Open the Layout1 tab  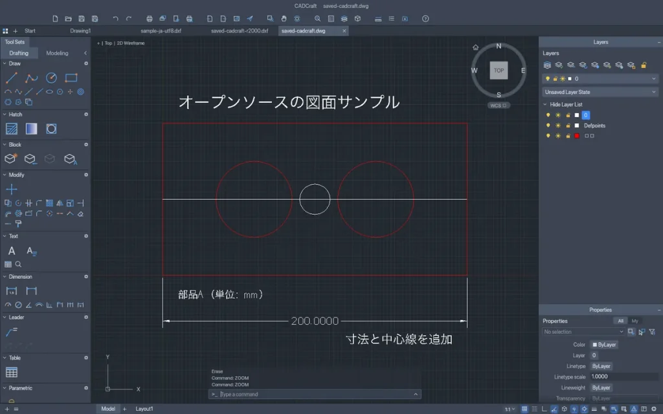[x=144, y=409]
